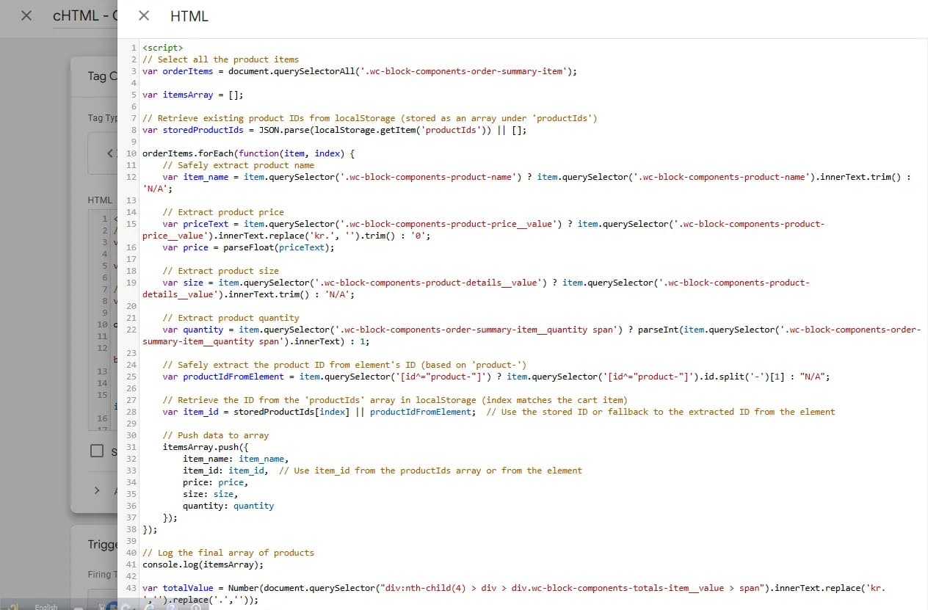Screen dimensions: 928x610
Task: Place cursor on the opening script tag line
Action: [163, 48]
